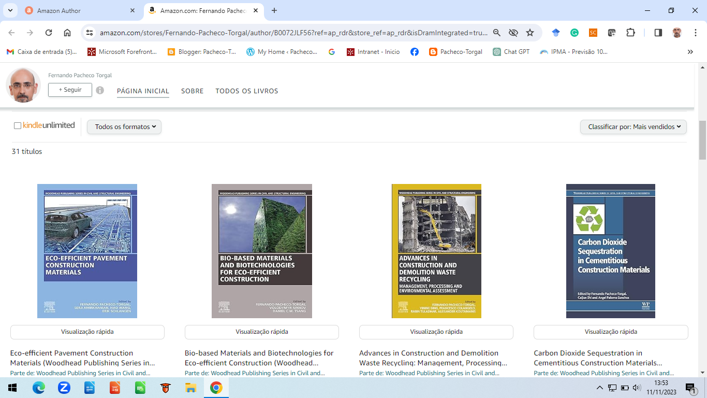Open IPMA - Previsão bookmark
This screenshot has width=707, height=398.
[573, 52]
